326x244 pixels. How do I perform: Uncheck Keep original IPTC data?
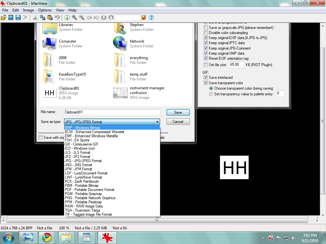pos(206,43)
